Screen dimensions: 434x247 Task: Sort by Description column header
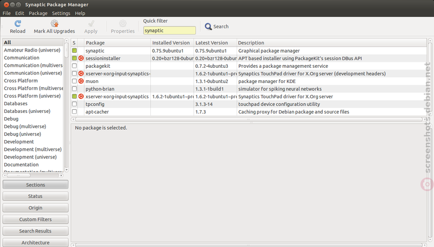click(x=331, y=43)
